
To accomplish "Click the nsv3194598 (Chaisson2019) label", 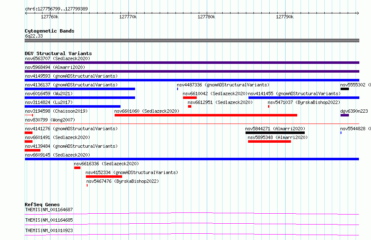I will 56,111.
